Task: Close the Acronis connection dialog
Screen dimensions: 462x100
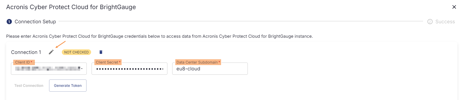Action: pyautogui.click(x=454, y=7)
